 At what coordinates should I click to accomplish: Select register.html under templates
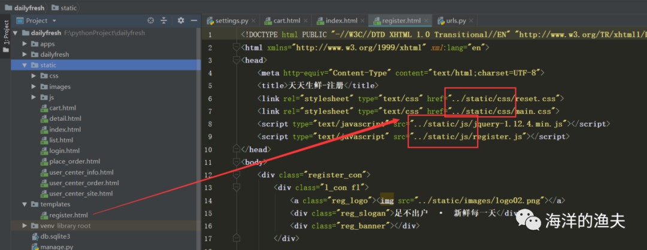68,215
